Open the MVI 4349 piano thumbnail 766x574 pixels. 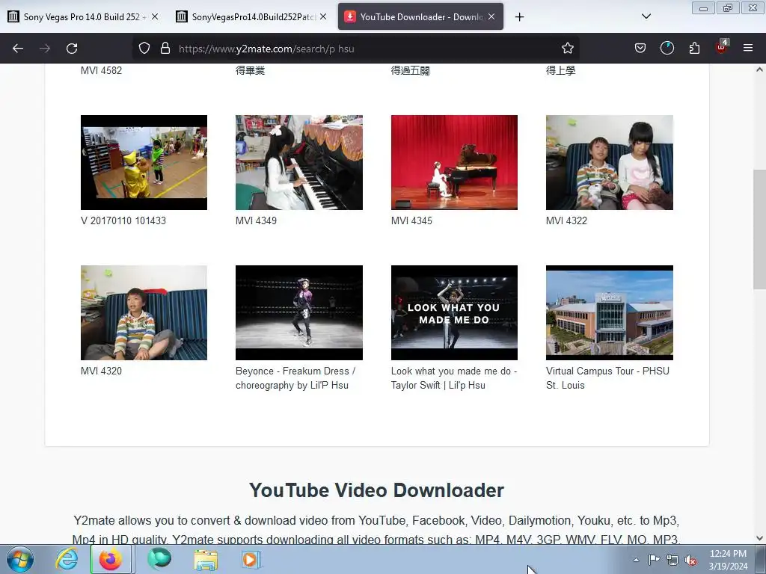pos(299,162)
